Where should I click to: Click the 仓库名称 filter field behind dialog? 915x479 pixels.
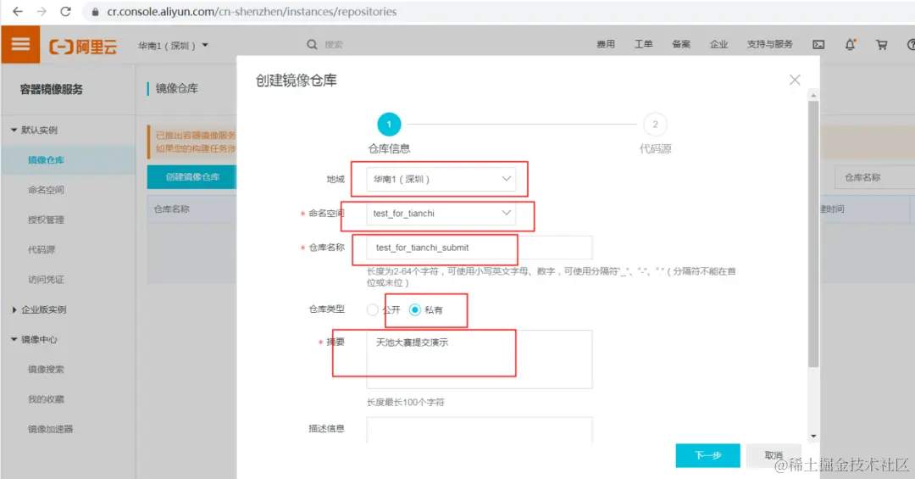pos(874,177)
